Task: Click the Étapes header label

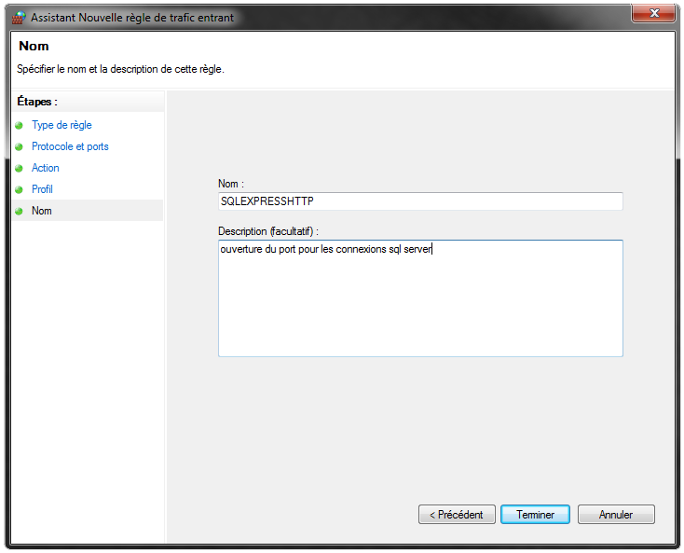Action: (x=37, y=102)
